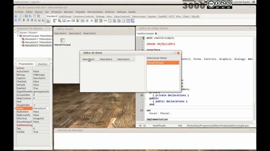This screenshot has height=151, width=270.
Task: Select the TScrollBar component icon
Action: (x=105, y=21)
